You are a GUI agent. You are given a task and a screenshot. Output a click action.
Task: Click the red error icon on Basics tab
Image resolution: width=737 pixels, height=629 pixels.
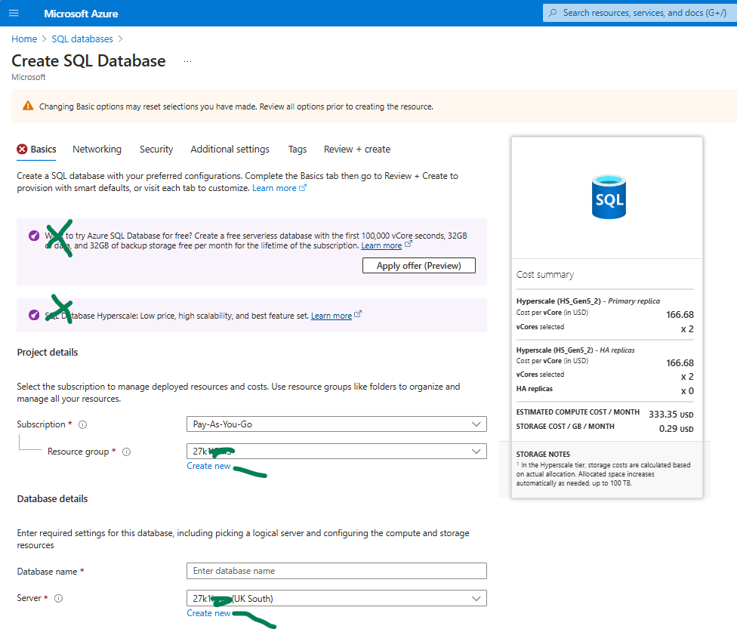[x=22, y=149]
